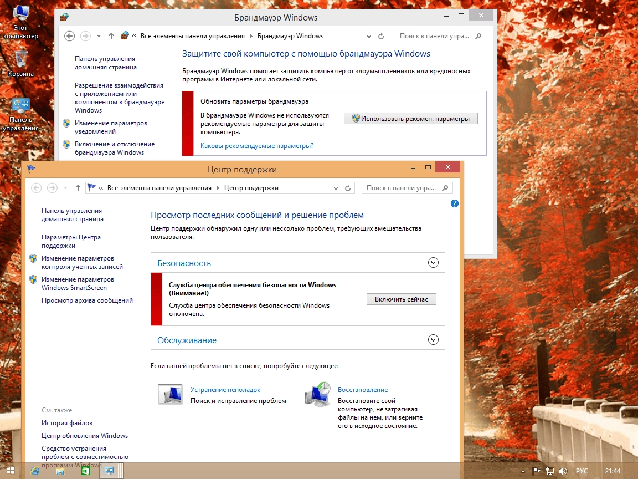Open Каковы рекомендуемые параметры? link
The height and width of the screenshot is (479, 638).
point(257,146)
